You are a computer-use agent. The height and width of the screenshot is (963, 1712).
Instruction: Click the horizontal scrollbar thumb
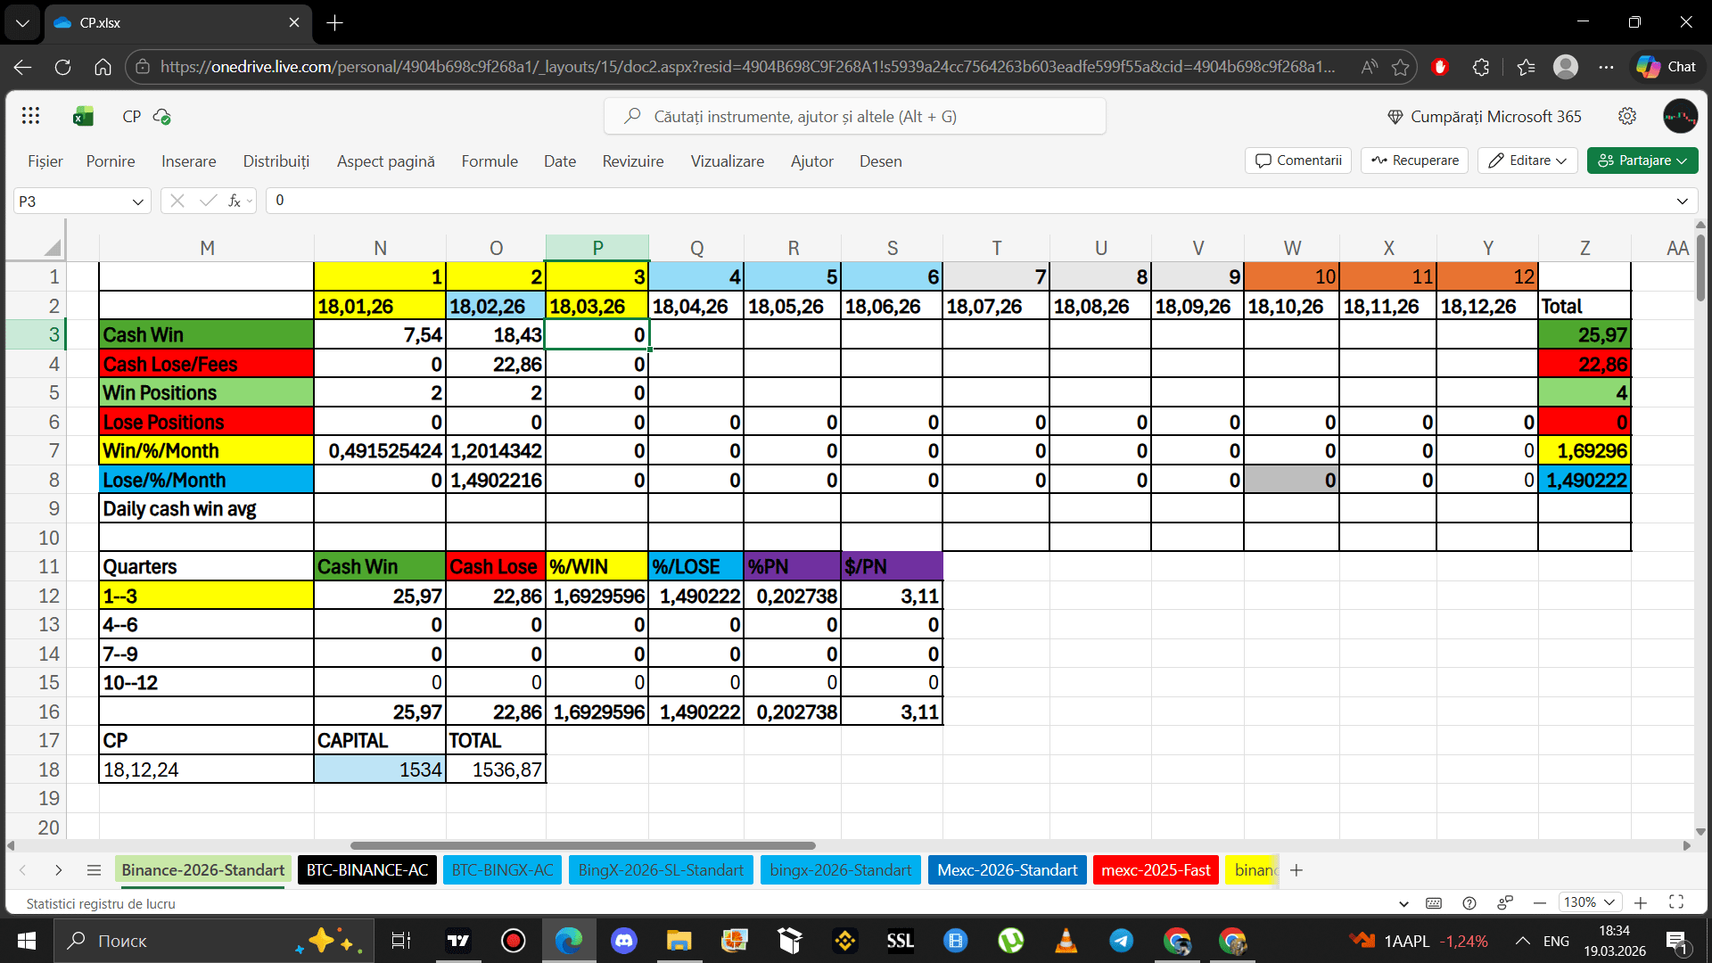582,845
